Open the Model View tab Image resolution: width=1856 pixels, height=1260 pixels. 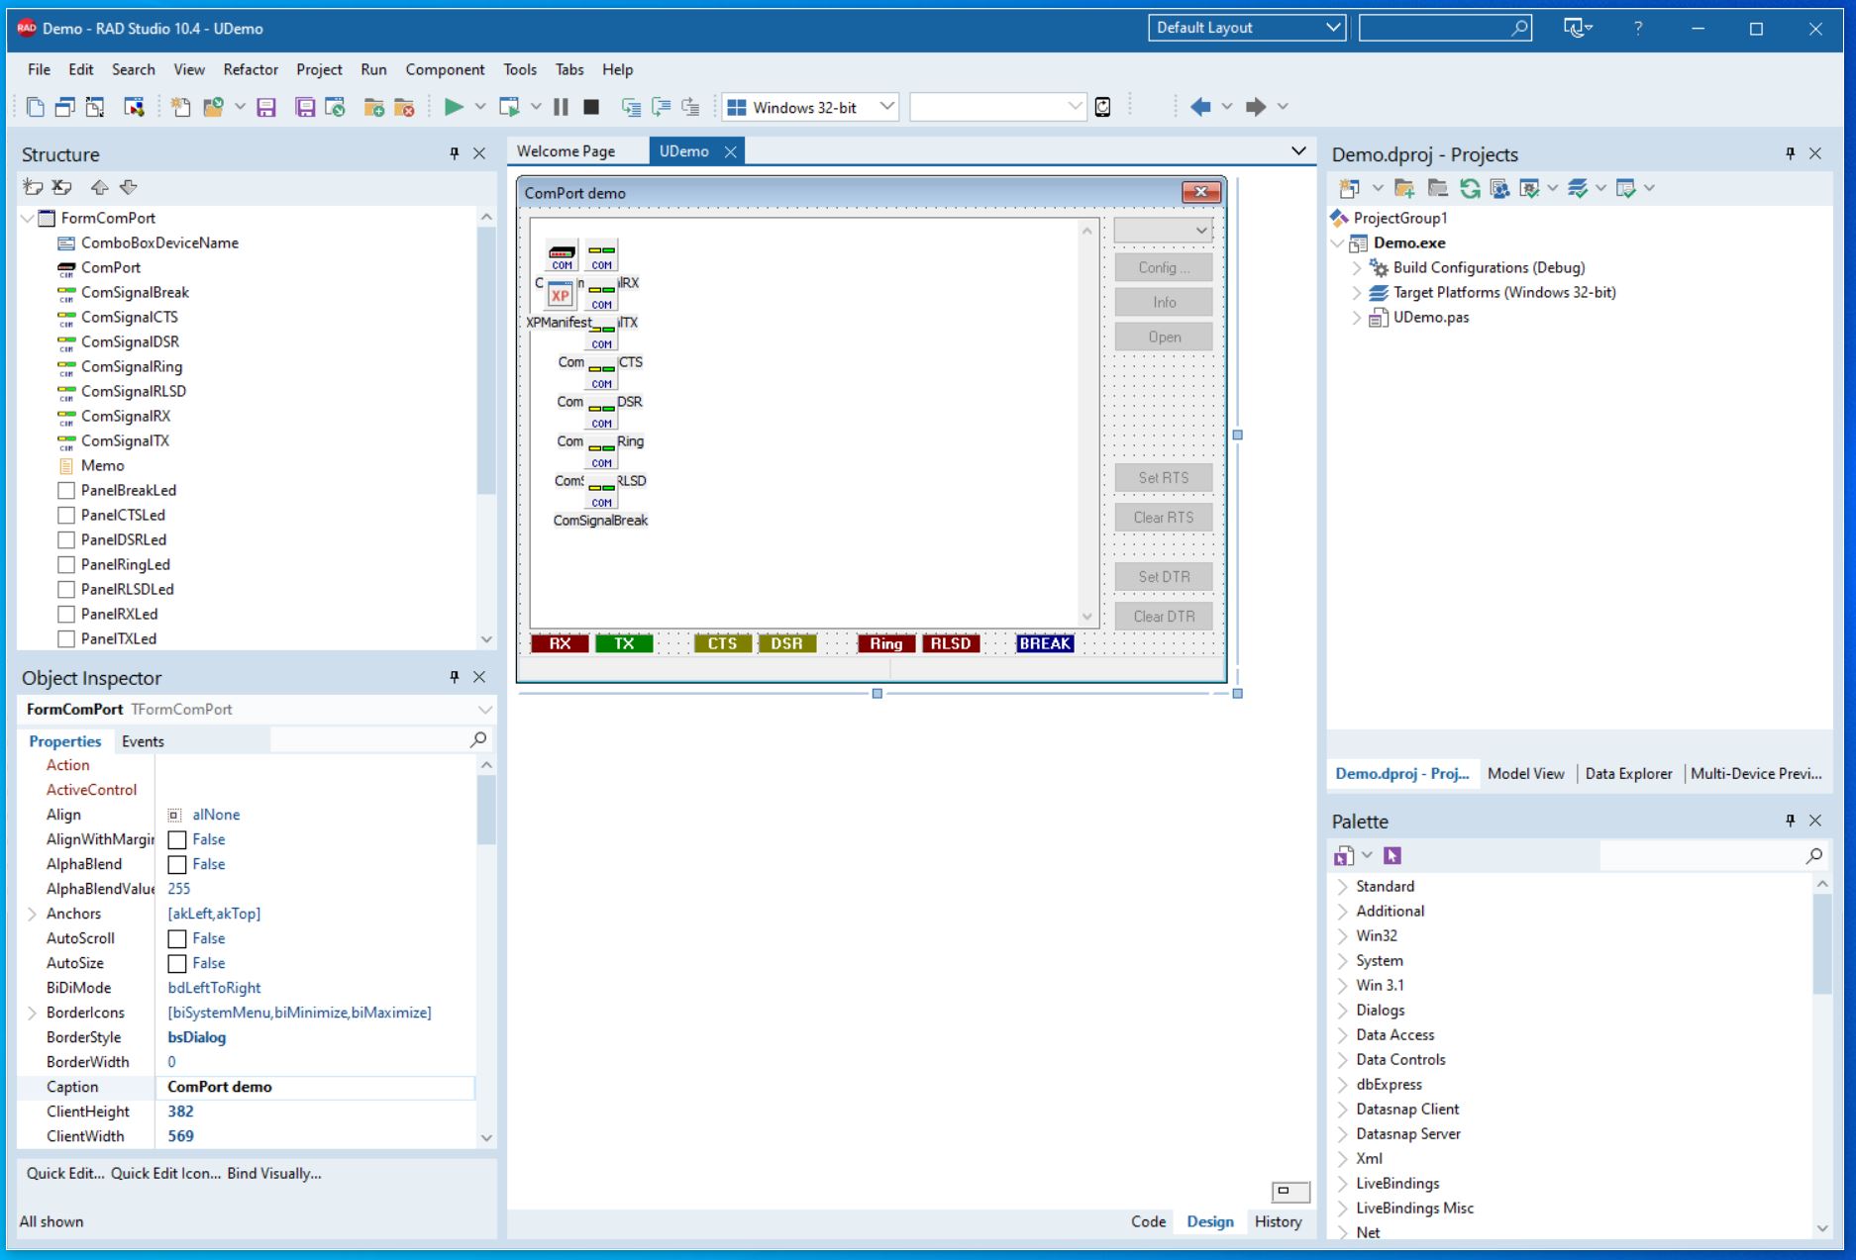1525,774
